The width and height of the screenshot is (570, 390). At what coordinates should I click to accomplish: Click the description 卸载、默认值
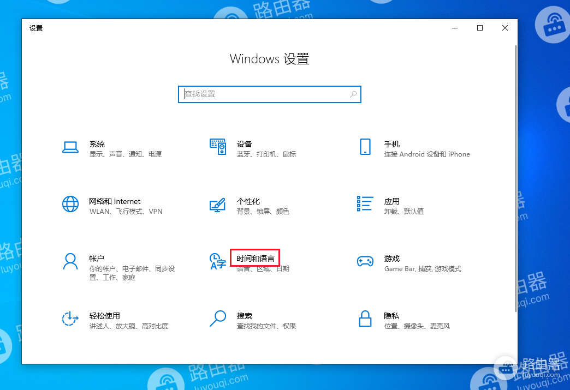pyautogui.click(x=404, y=211)
